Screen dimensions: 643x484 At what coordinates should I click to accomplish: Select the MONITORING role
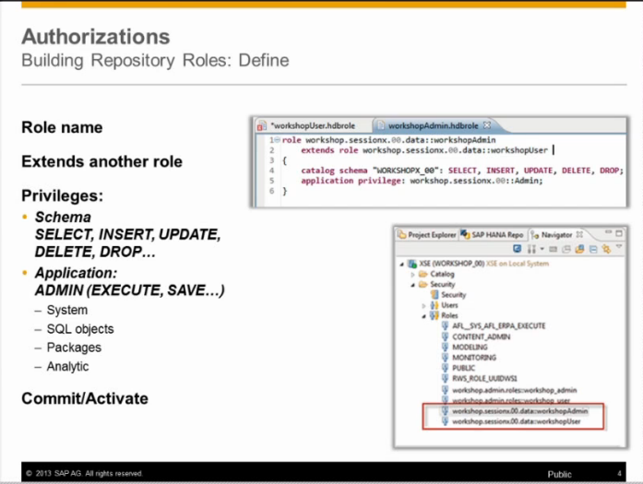[474, 358]
